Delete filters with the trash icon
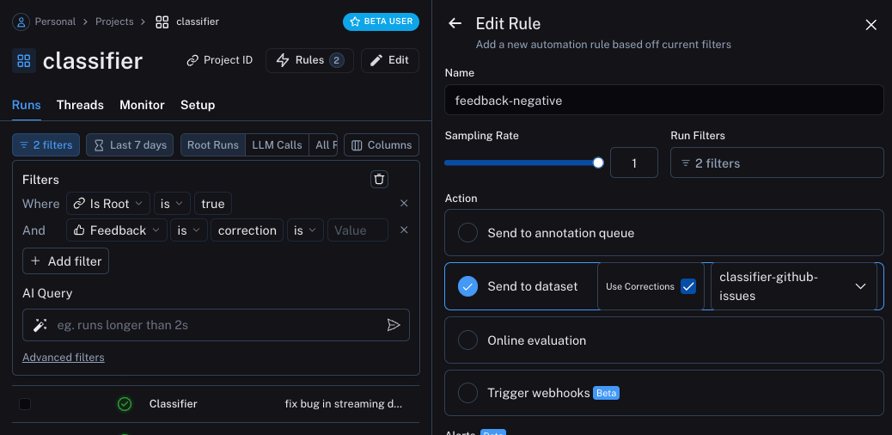The width and height of the screenshot is (892, 435). point(379,179)
